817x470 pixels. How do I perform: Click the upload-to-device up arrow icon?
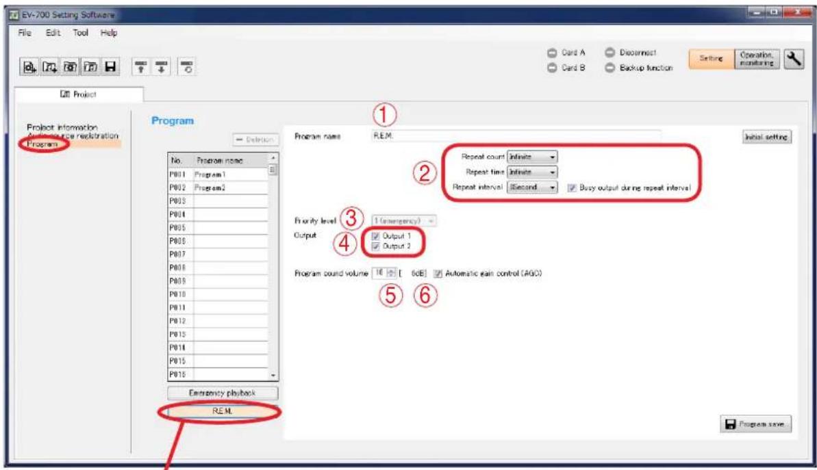pyautogui.click(x=140, y=66)
